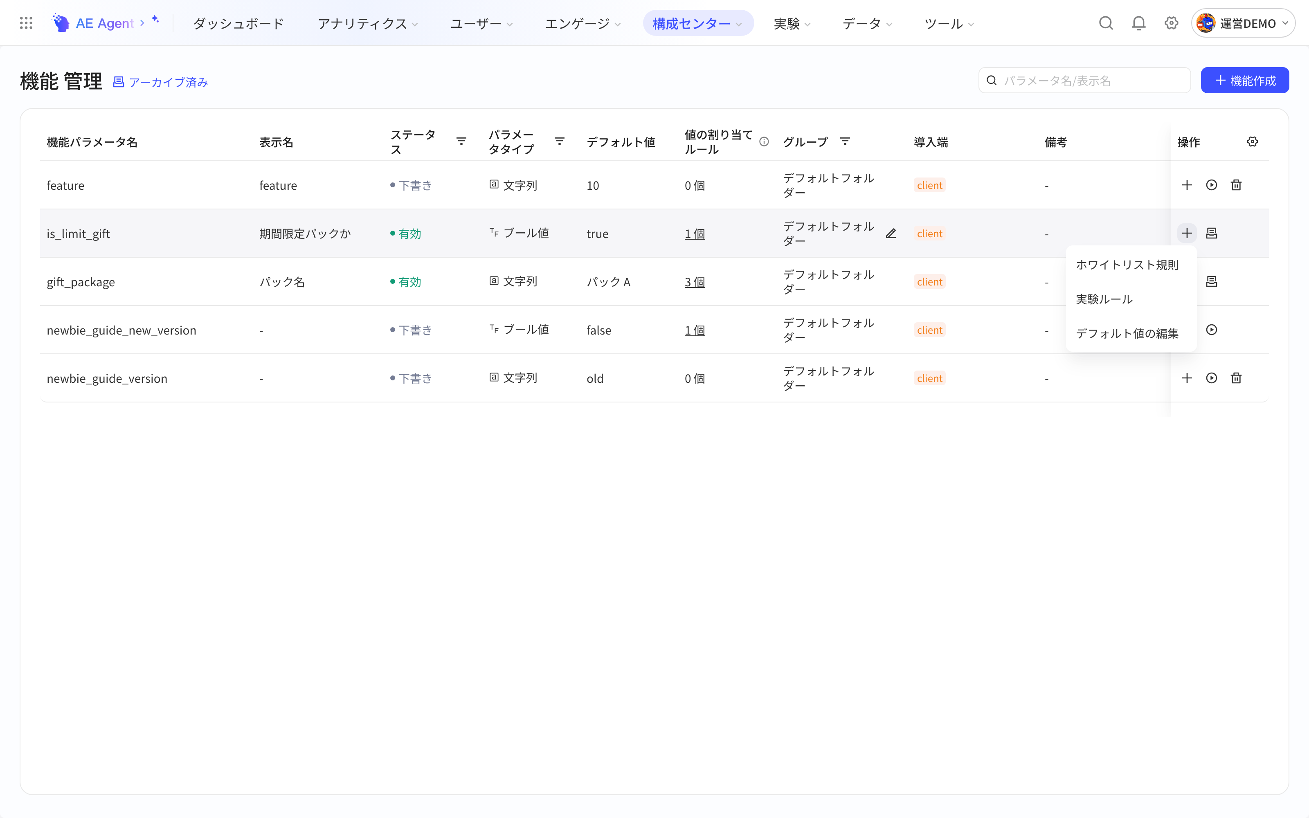The width and height of the screenshot is (1309, 818).
Task: Open the app grid launcher icon
Action: 26,23
